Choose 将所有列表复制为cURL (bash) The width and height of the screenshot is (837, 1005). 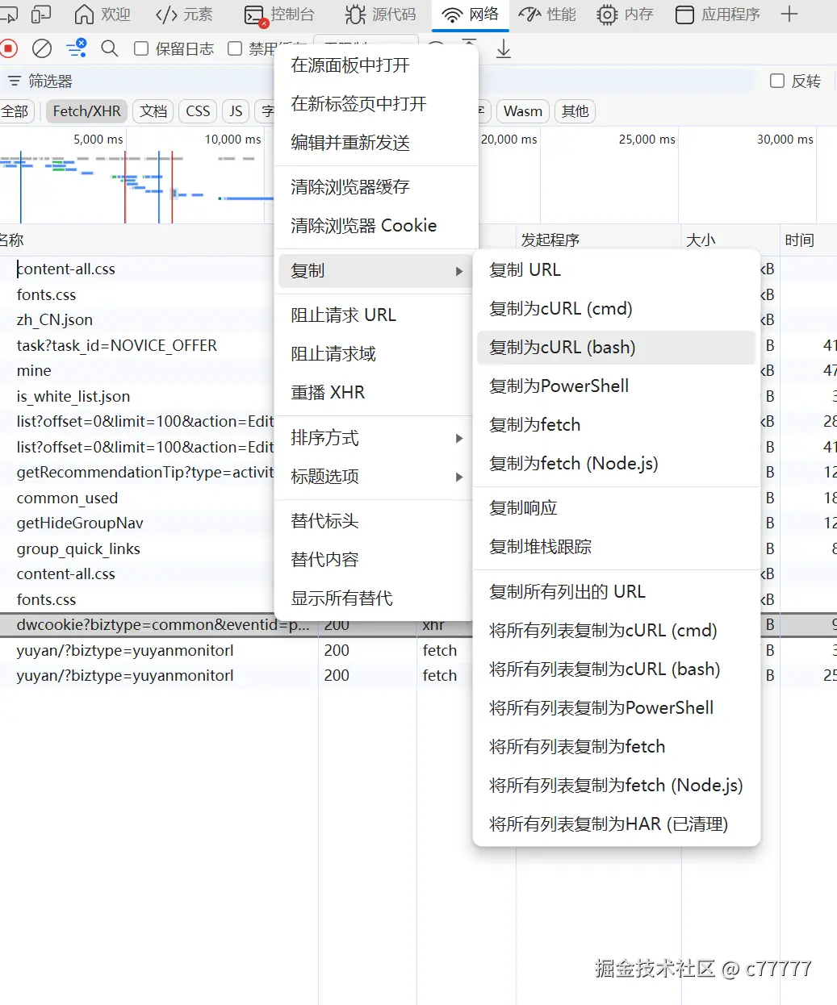[616, 669]
